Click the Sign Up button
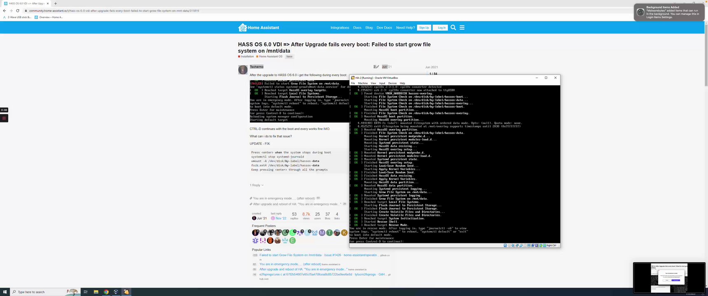Screen dimensions: 708x296 click(x=424, y=28)
